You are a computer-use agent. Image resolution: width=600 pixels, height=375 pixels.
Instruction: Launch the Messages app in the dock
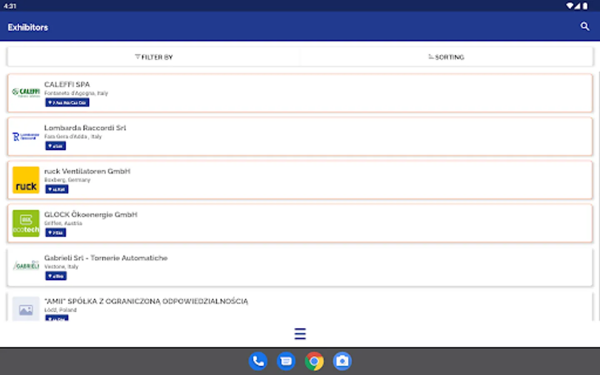(286, 361)
